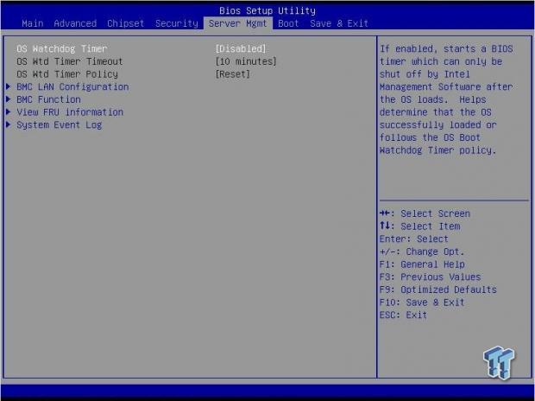The image size is (535, 401).
Task: Change the OS Wtd Timer Policy Reset value
Action: tap(232, 74)
